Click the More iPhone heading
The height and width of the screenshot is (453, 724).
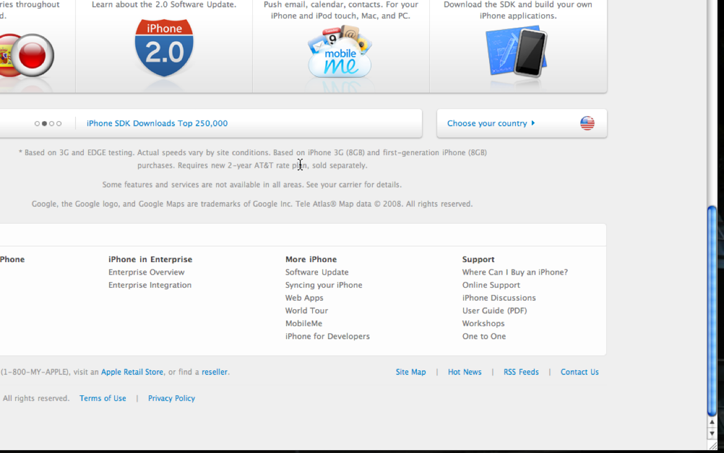(311, 259)
